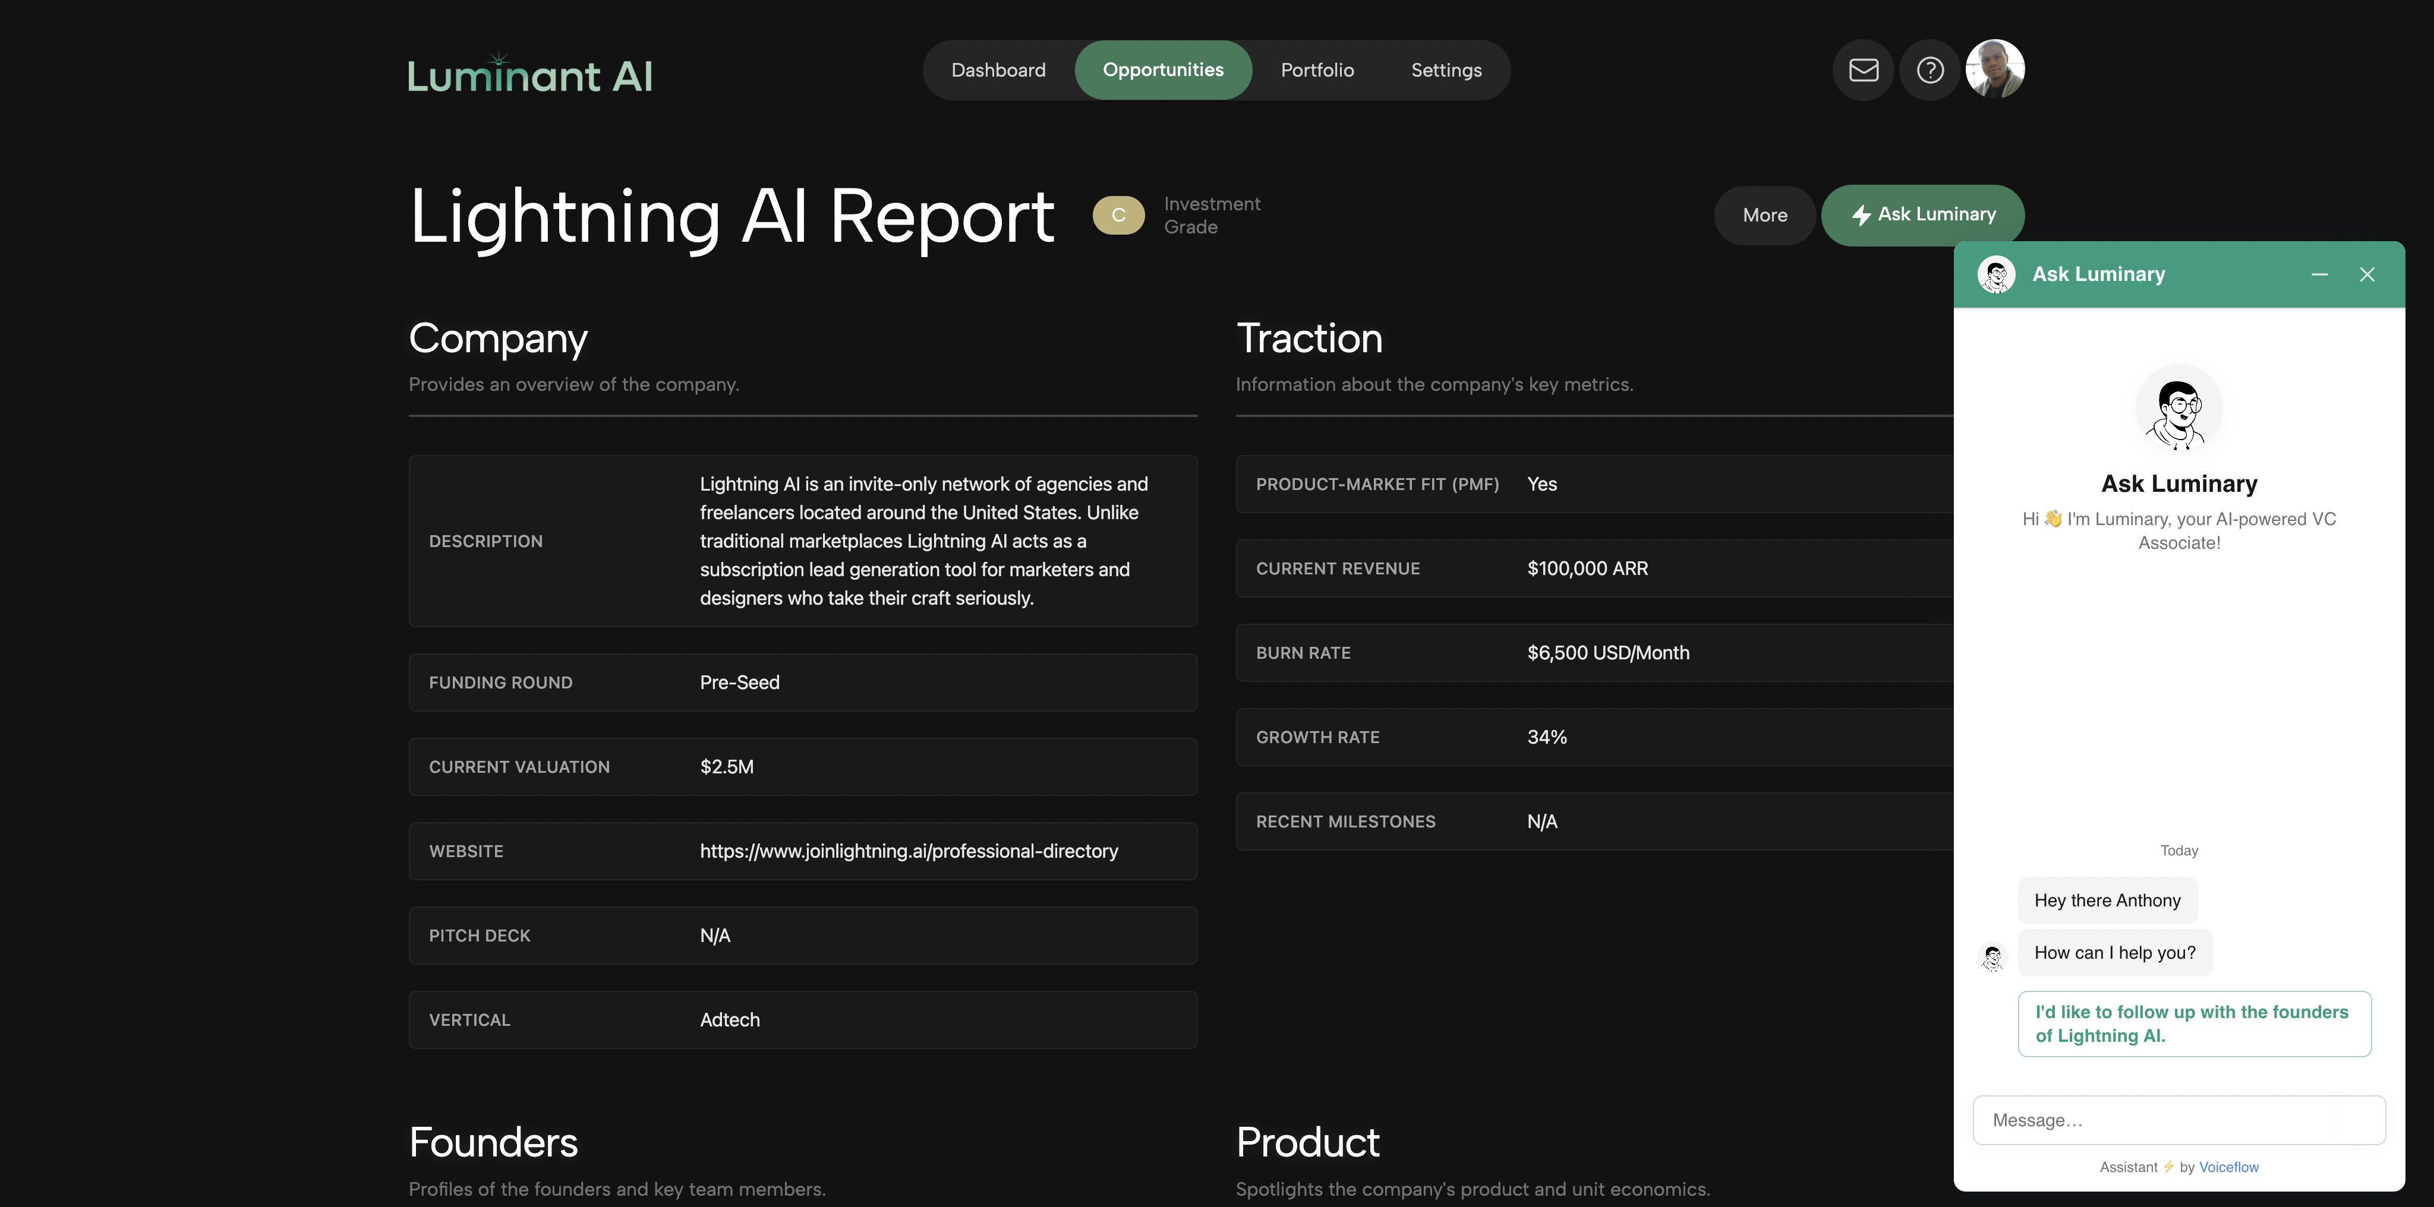This screenshot has width=2434, height=1207.
Task: Open the Settings tab
Action: tap(1446, 70)
